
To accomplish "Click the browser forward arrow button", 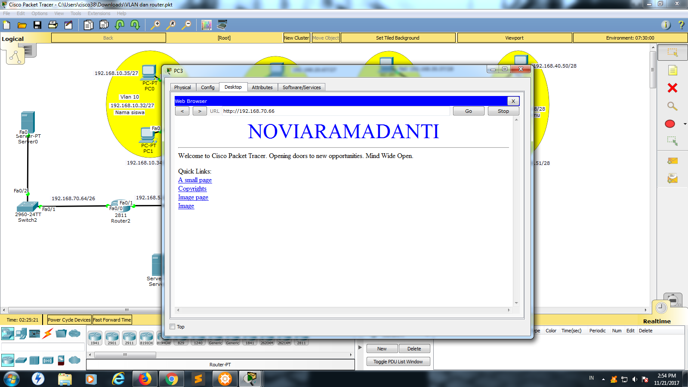I will pyautogui.click(x=200, y=111).
